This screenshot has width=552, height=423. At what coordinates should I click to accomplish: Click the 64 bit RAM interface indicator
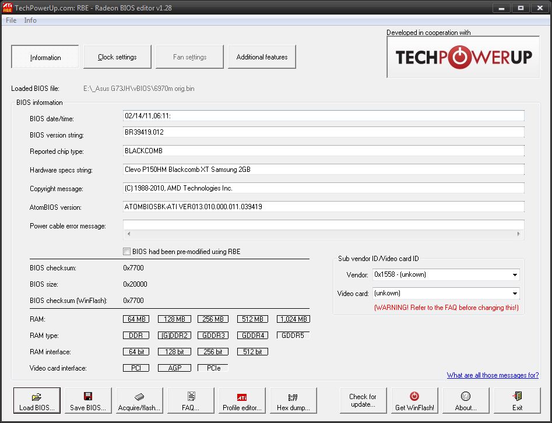click(136, 351)
